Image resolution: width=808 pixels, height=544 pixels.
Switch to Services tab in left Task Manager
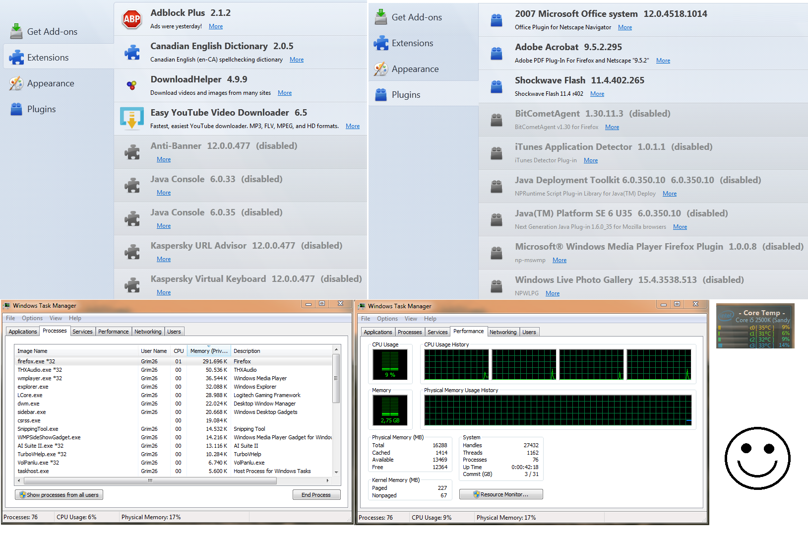(x=82, y=332)
